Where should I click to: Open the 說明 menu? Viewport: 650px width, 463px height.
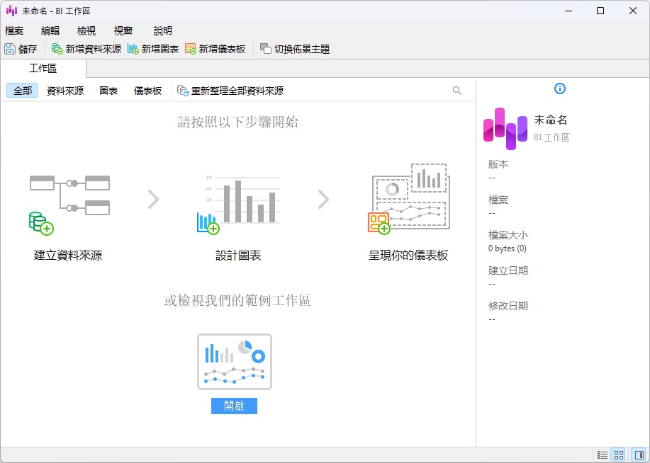[163, 30]
